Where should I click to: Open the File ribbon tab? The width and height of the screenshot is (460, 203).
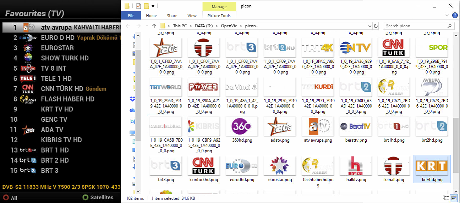pos(131,16)
